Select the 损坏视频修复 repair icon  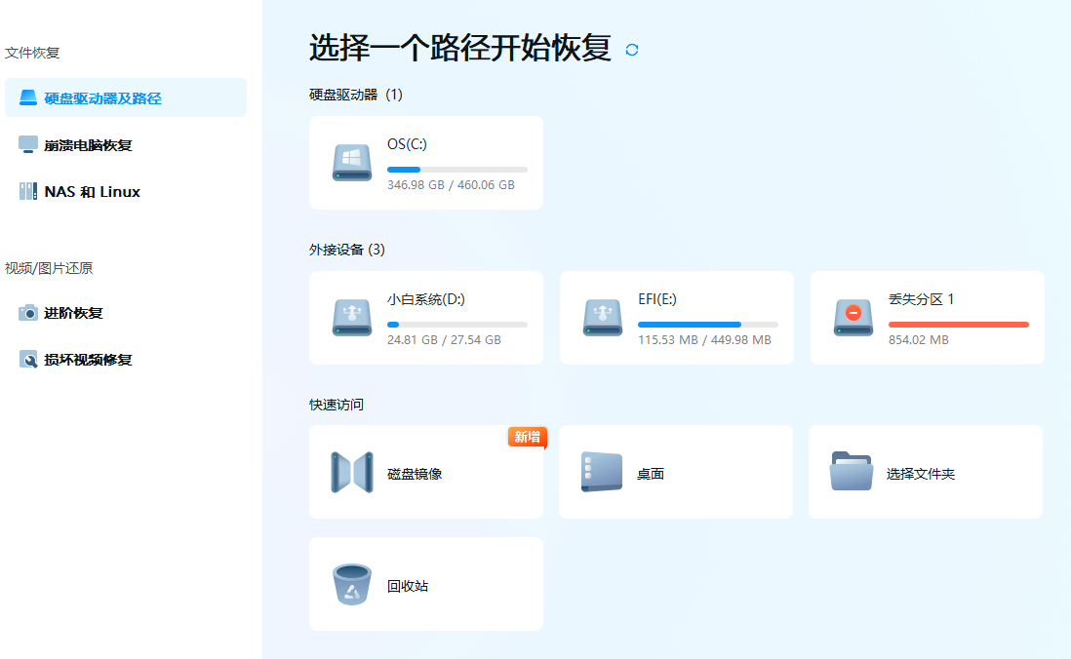coord(30,359)
